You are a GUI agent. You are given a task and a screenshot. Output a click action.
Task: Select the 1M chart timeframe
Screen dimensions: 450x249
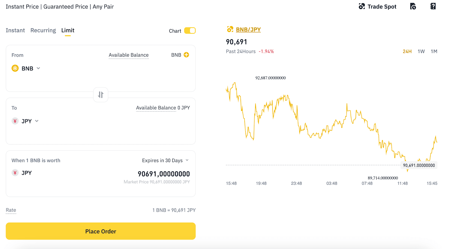click(434, 51)
